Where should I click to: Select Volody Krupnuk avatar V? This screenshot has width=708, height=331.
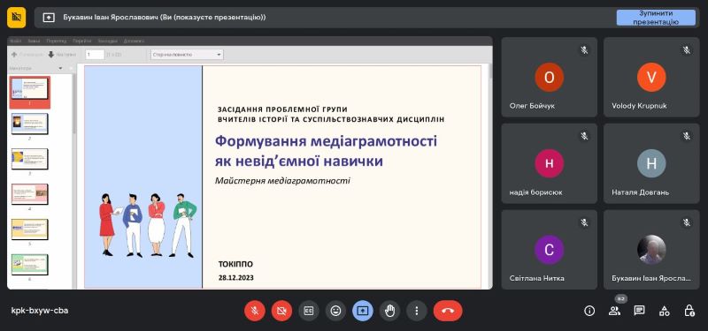coord(651,78)
